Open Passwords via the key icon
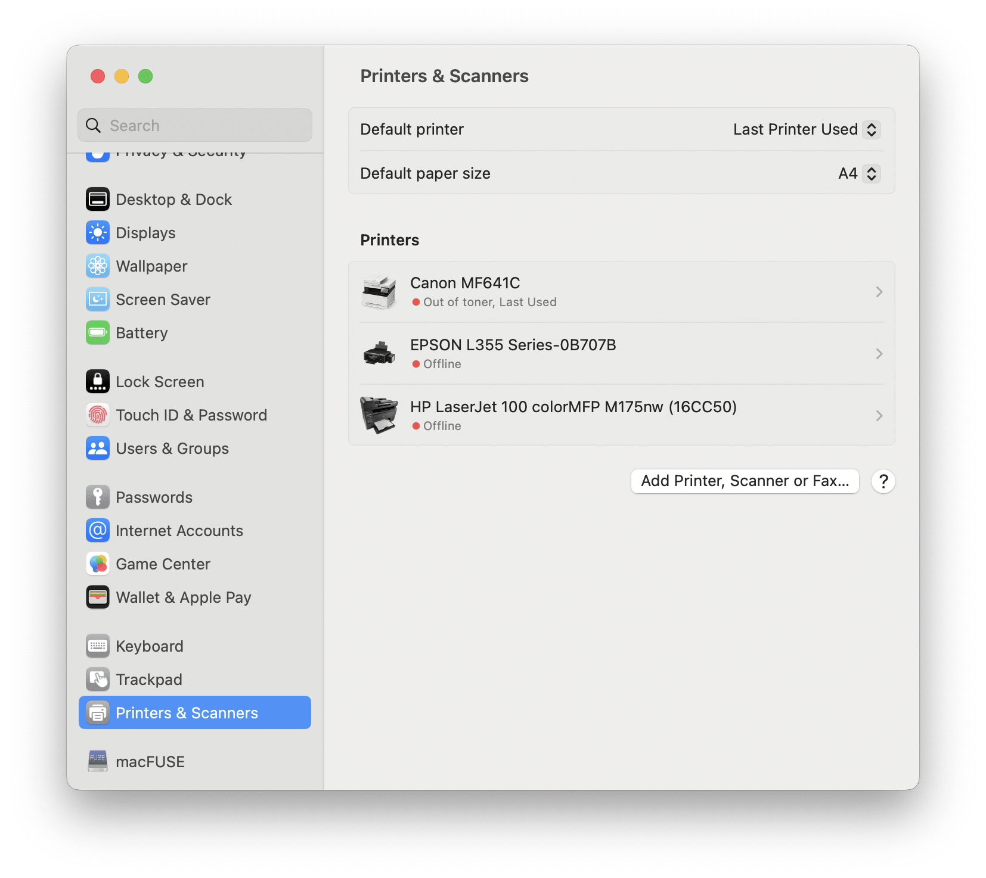Image resolution: width=986 pixels, height=878 pixels. (x=97, y=496)
